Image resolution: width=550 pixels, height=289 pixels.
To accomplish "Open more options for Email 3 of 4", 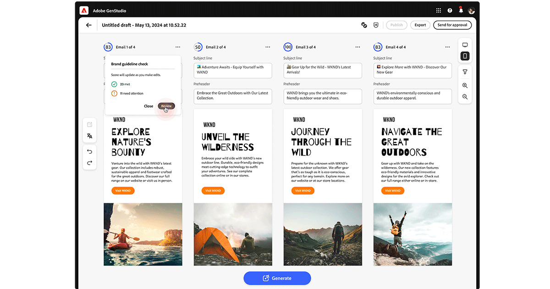I will pos(357,47).
